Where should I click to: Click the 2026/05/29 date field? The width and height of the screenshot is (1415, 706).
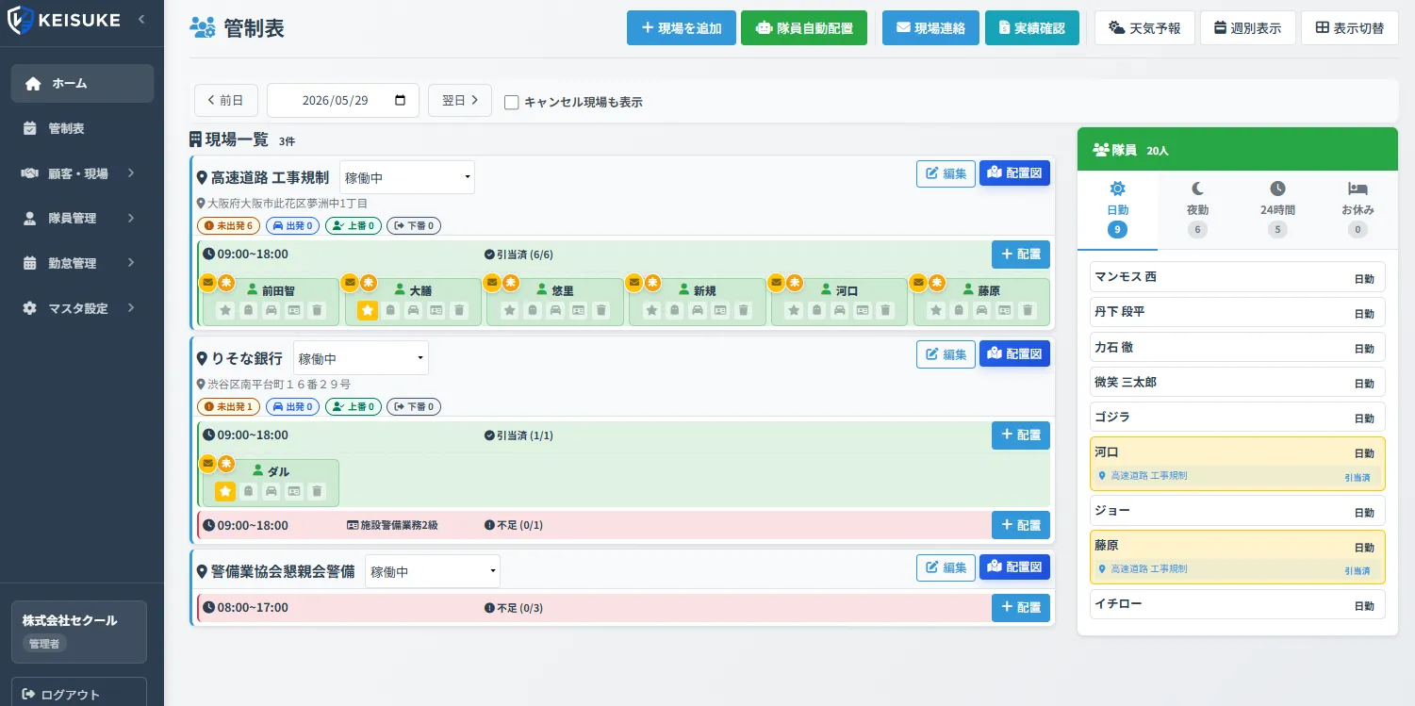click(x=343, y=100)
